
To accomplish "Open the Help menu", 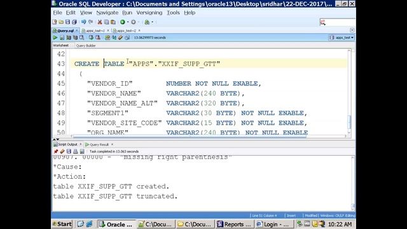I will click(190, 13).
